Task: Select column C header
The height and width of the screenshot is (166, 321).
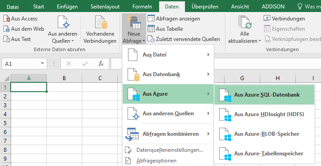Action: click(100, 78)
